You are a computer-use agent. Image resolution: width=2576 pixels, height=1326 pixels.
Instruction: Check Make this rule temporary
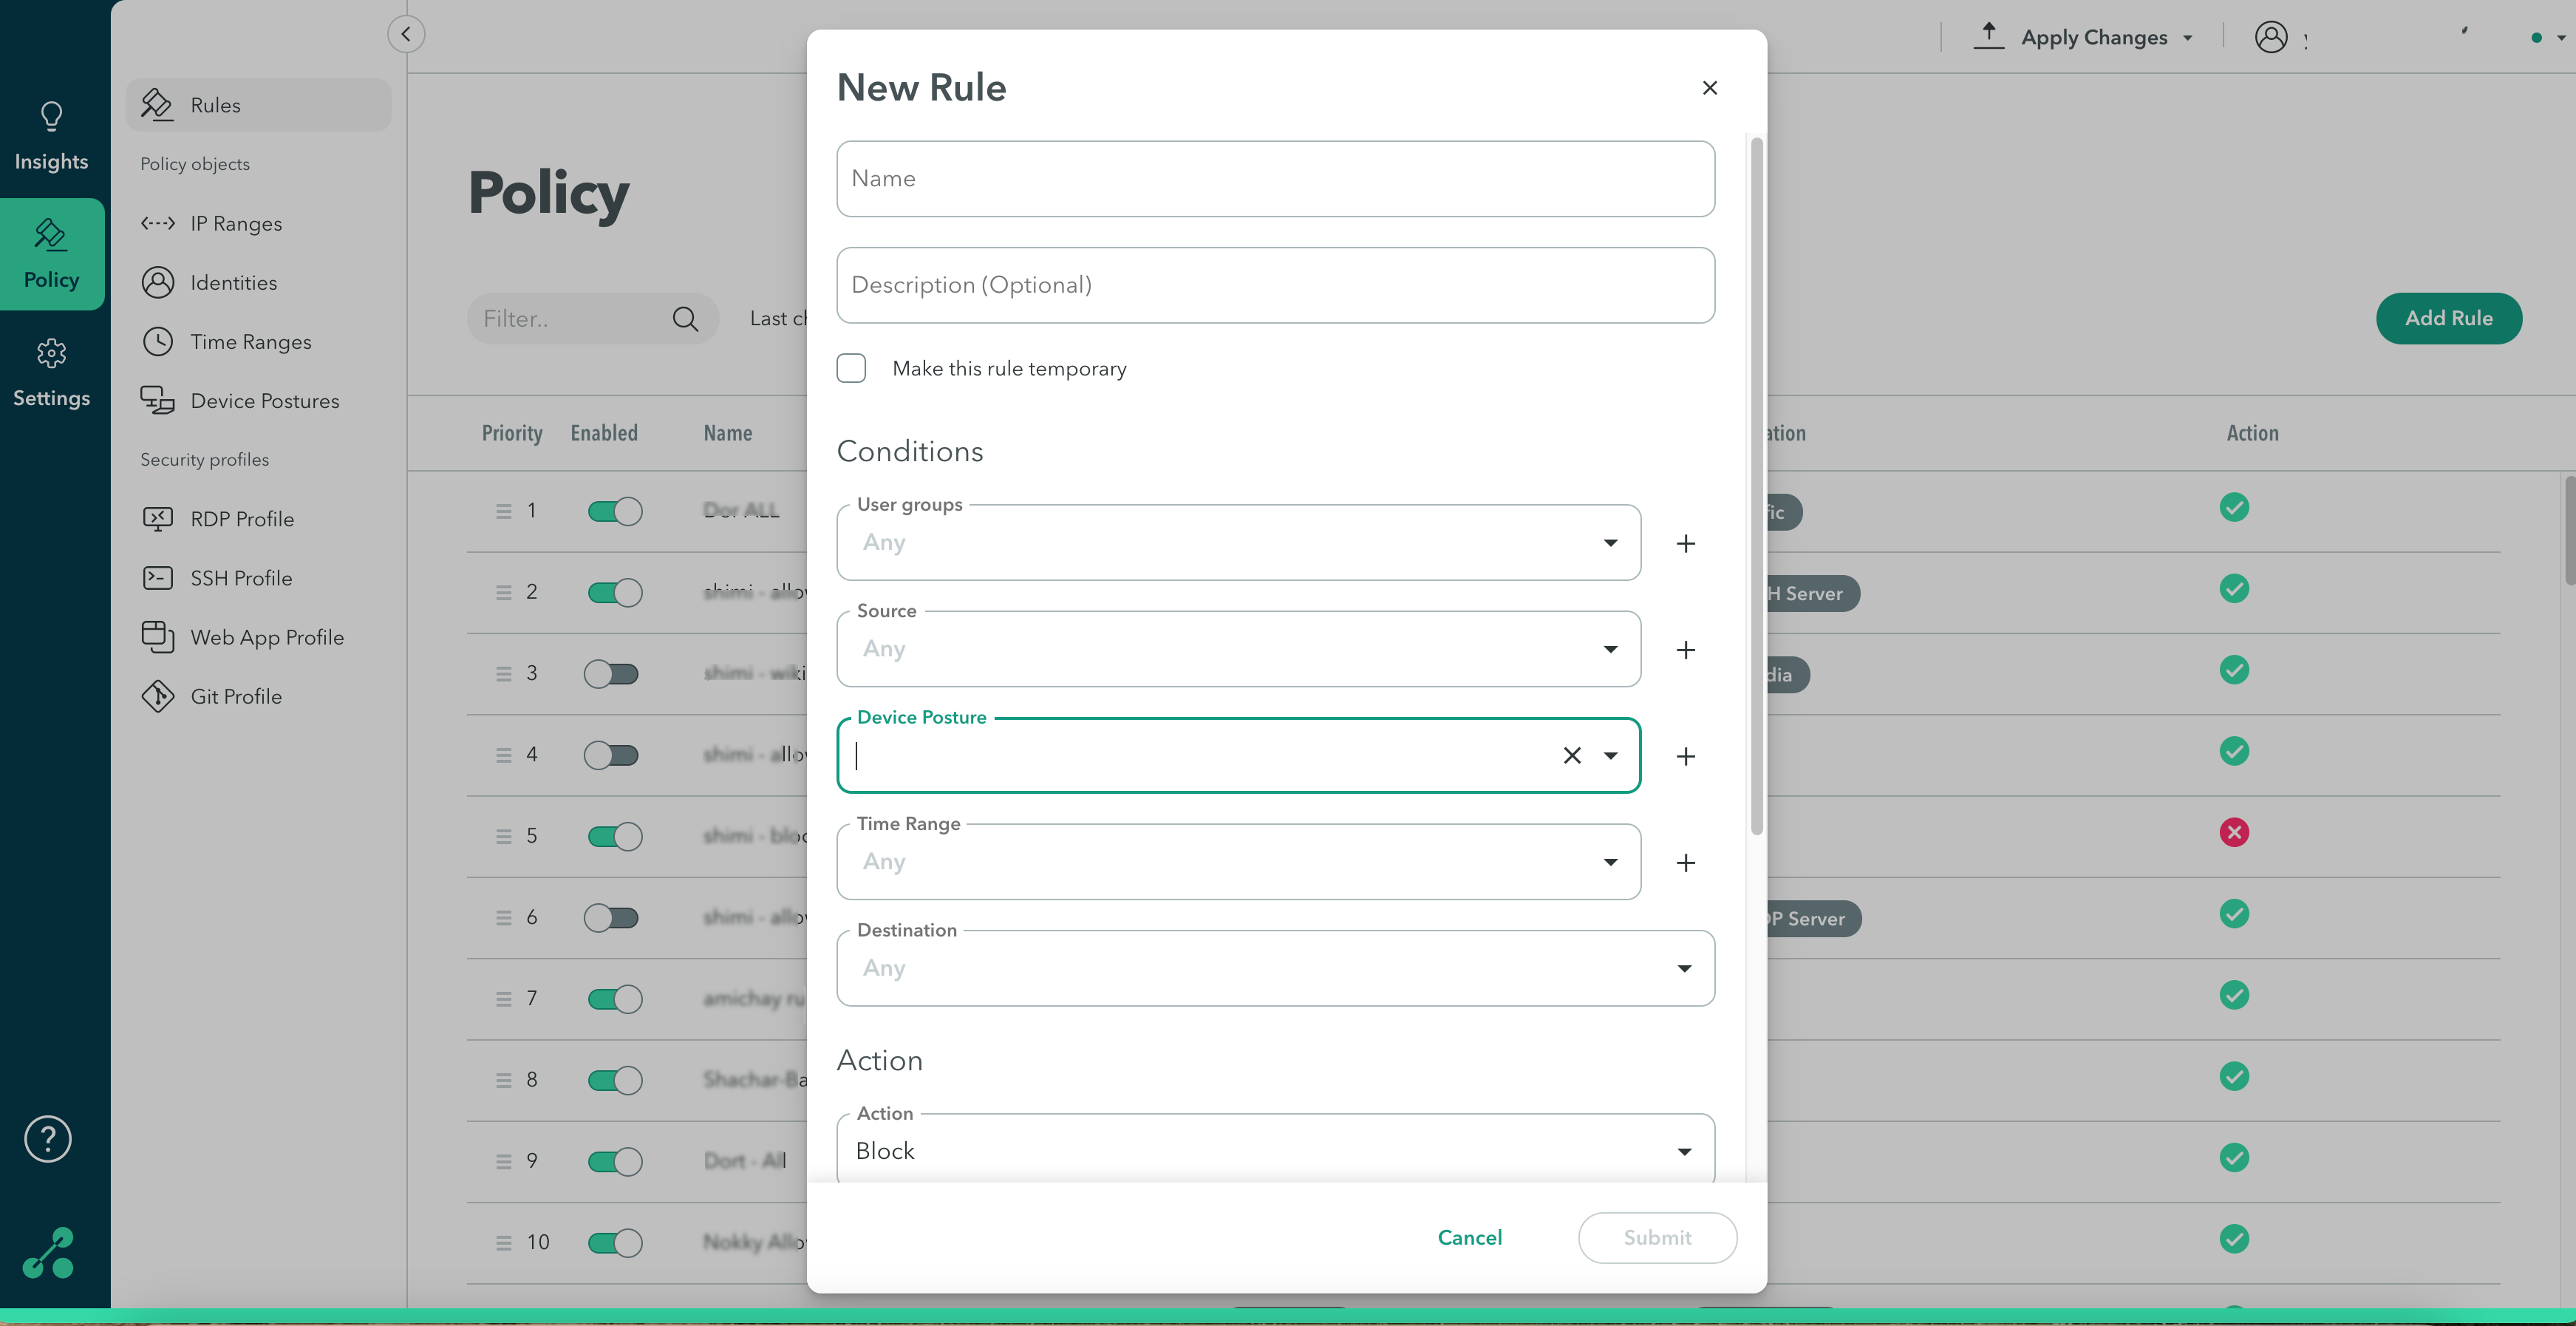851,369
